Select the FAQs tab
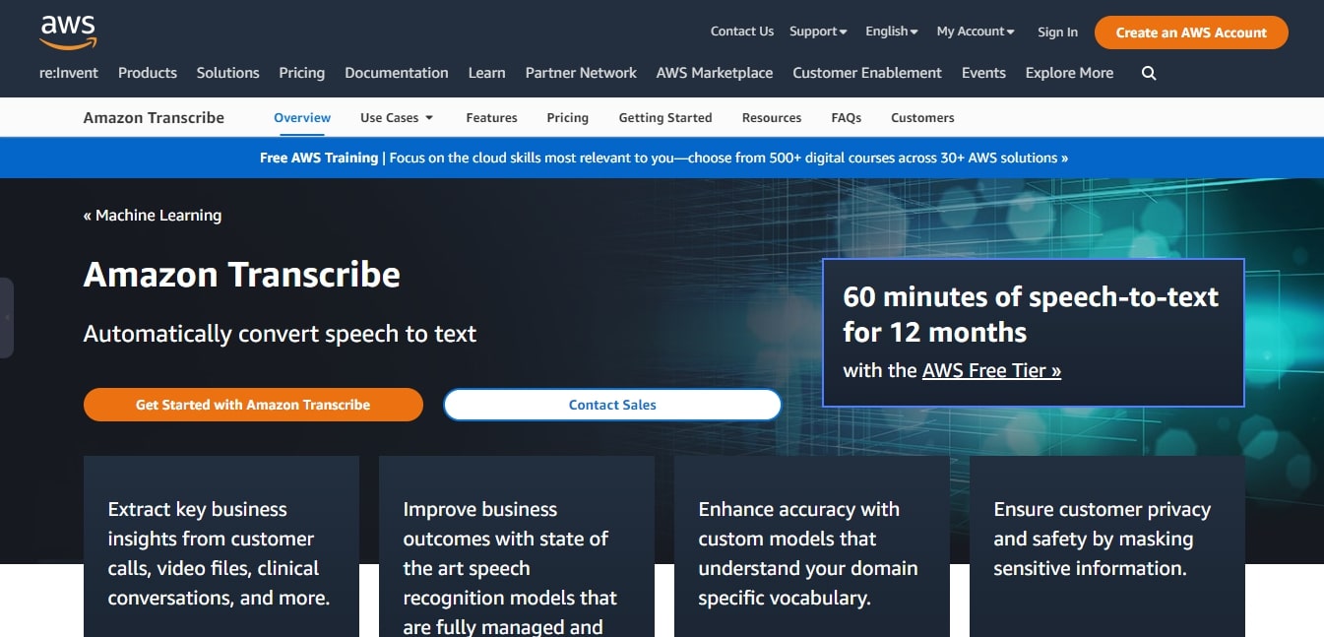This screenshot has width=1324, height=637. [x=847, y=117]
